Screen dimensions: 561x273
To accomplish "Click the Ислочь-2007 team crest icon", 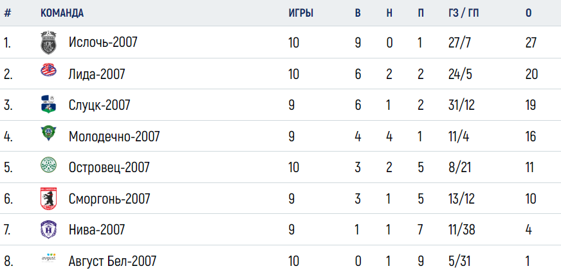I will point(48,43).
